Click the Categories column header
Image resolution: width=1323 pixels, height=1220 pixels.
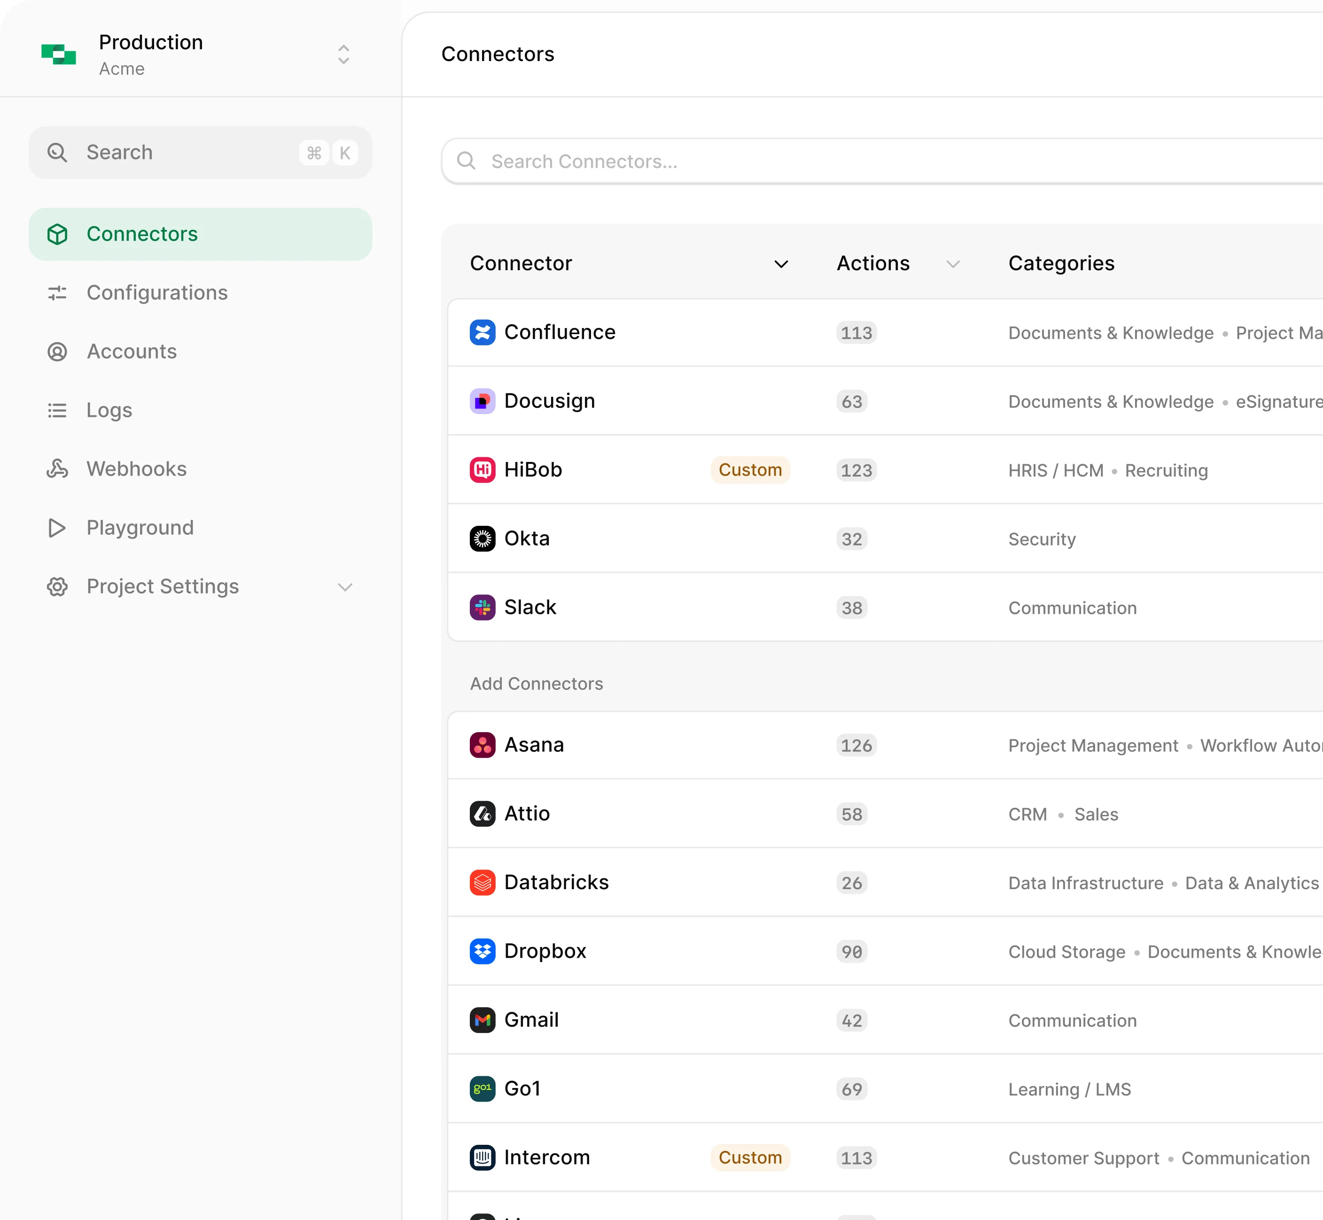coord(1062,263)
